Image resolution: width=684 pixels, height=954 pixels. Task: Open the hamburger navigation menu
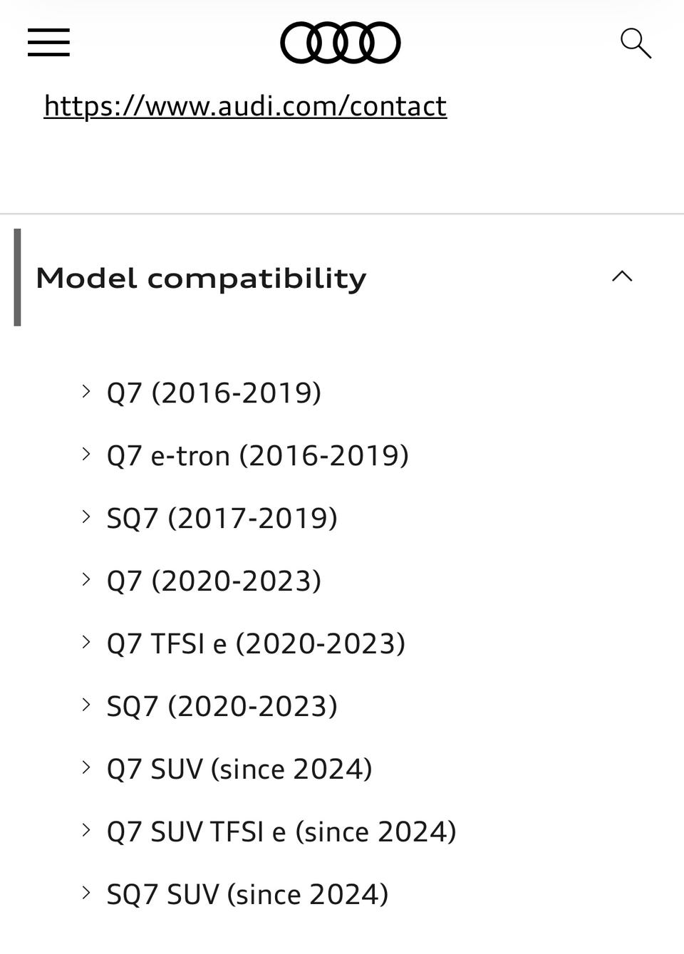click(x=48, y=43)
